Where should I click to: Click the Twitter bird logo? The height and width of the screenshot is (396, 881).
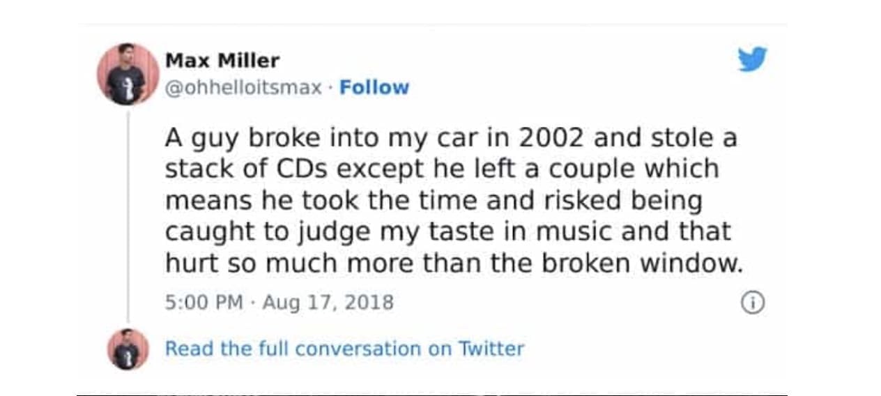tap(752, 59)
